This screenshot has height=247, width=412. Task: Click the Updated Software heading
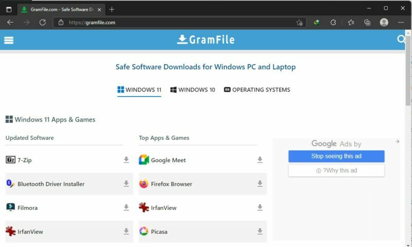(30, 138)
